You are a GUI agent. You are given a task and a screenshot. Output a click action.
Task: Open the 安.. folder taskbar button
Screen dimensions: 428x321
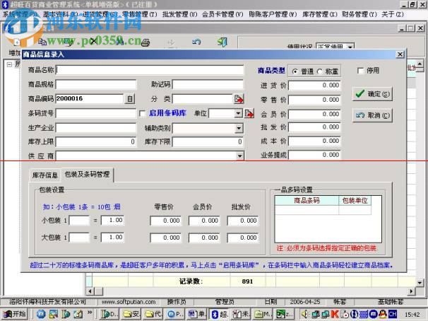coord(131,315)
